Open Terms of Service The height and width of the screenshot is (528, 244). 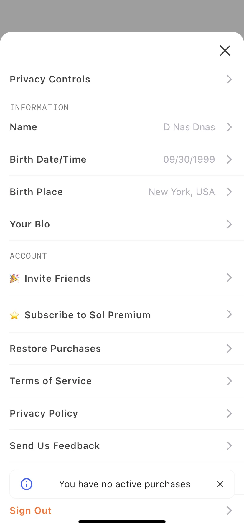click(x=122, y=381)
